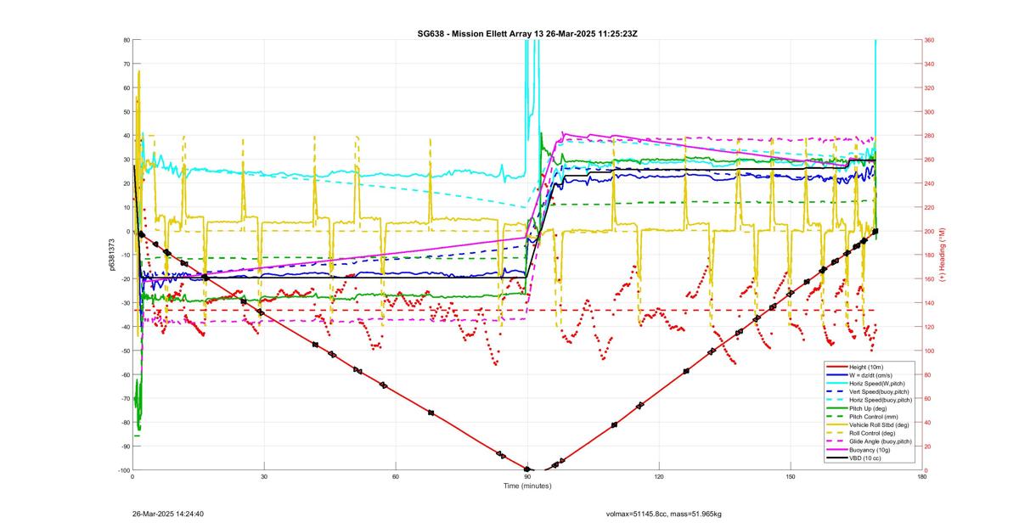This screenshot has width=1019, height=528.
Task: Click the right heading-axis tick label '200'
Action: tap(930, 231)
